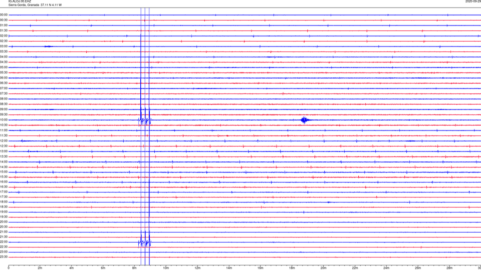Select the 01:30 trace time label
Viewport: 481px width, 270px height.
pos(4,30)
